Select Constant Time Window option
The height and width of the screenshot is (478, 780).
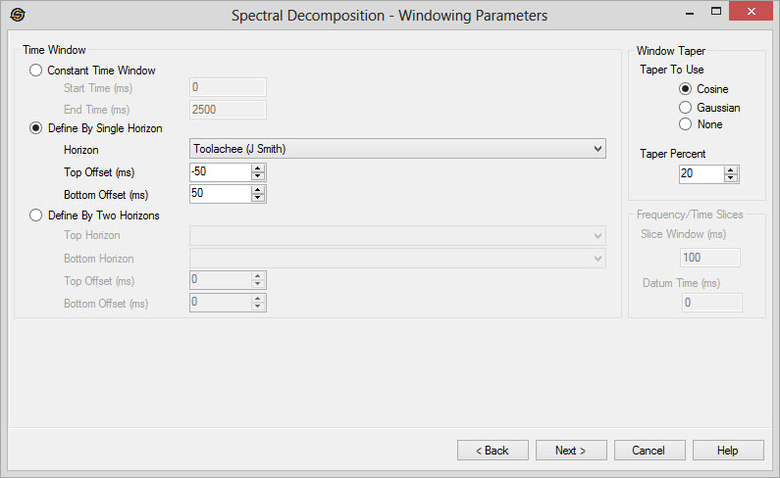[x=37, y=71]
